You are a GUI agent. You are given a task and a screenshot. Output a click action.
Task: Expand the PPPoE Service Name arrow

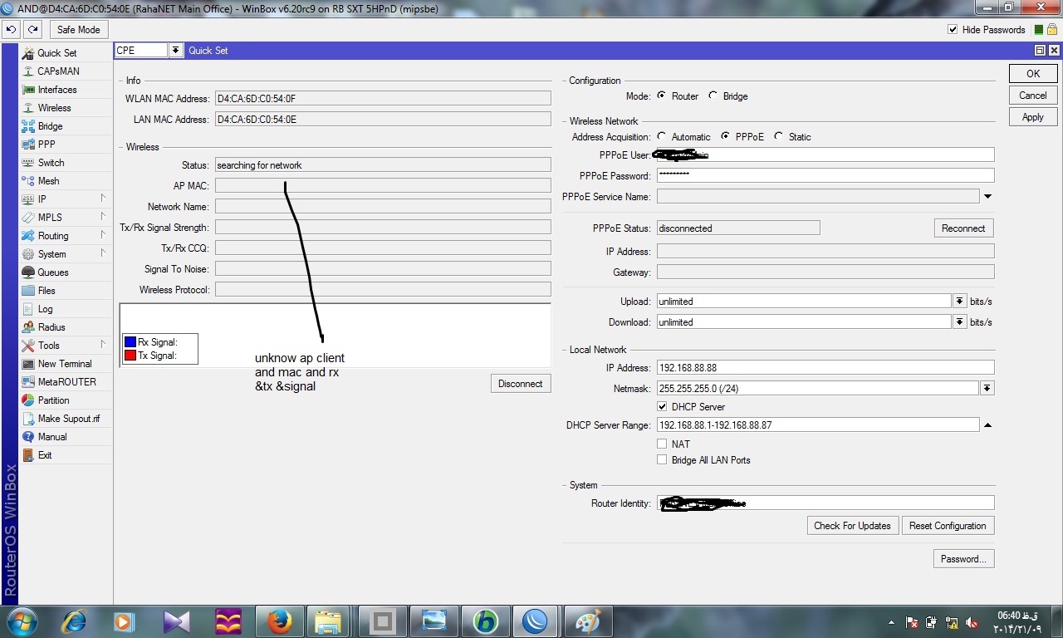[x=987, y=197]
